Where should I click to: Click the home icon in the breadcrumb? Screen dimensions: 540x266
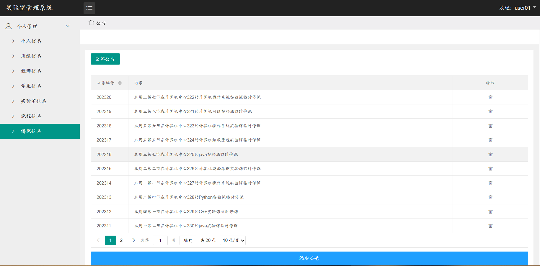(x=91, y=22)
